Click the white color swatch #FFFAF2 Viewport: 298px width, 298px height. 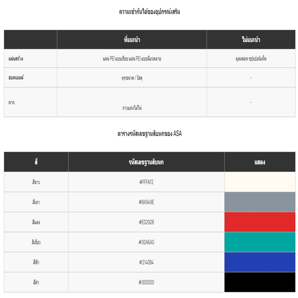[x=260, y=182]
